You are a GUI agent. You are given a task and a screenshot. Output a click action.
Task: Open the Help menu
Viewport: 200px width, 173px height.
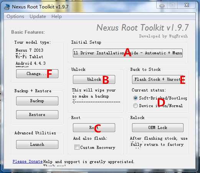pyautogui.click(x=56, y=16)
